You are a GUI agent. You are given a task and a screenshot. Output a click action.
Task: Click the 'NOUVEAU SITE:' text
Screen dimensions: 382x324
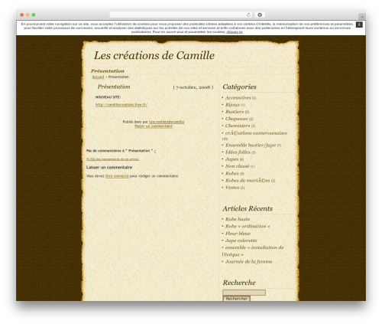[x=108, y=97]
